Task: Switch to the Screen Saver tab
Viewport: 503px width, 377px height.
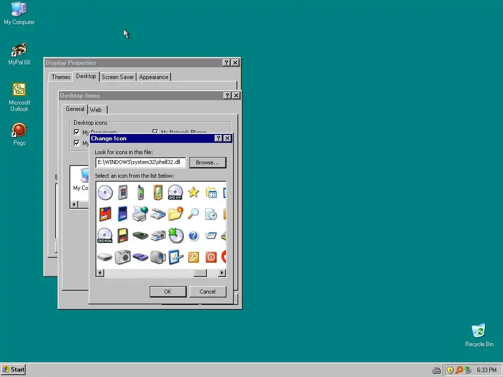Action: (x=118, y=77)
